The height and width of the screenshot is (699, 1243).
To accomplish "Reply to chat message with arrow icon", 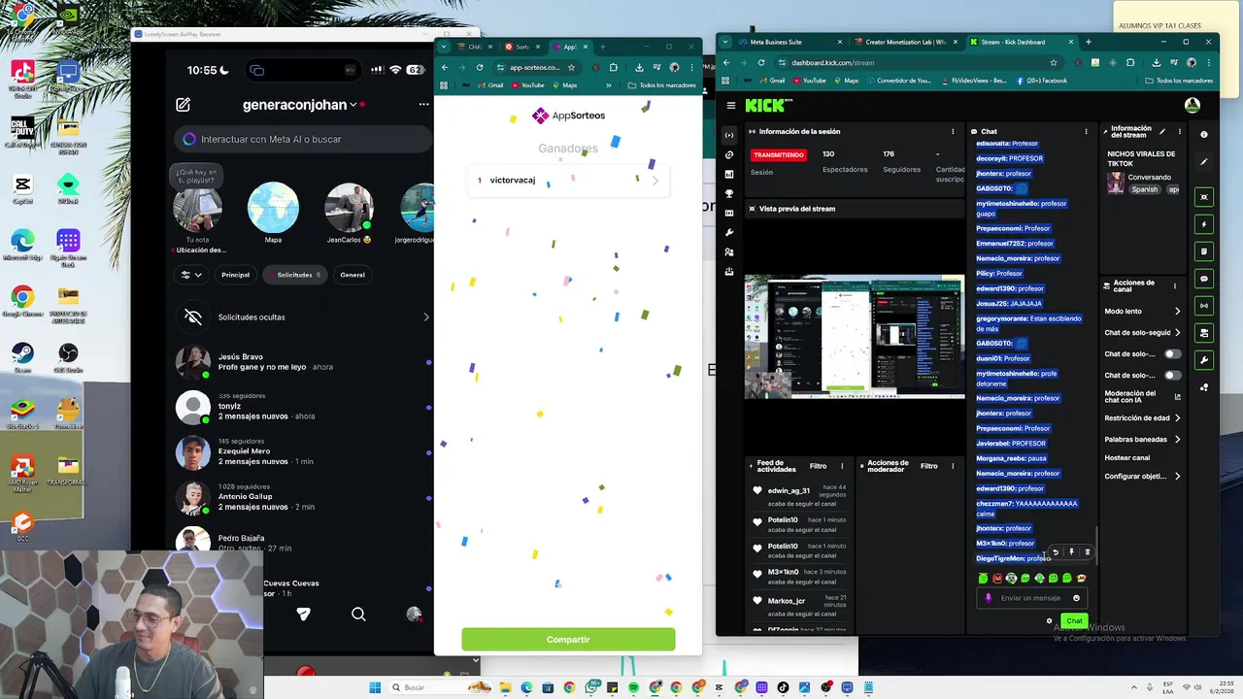I will tap(1056, 552).
